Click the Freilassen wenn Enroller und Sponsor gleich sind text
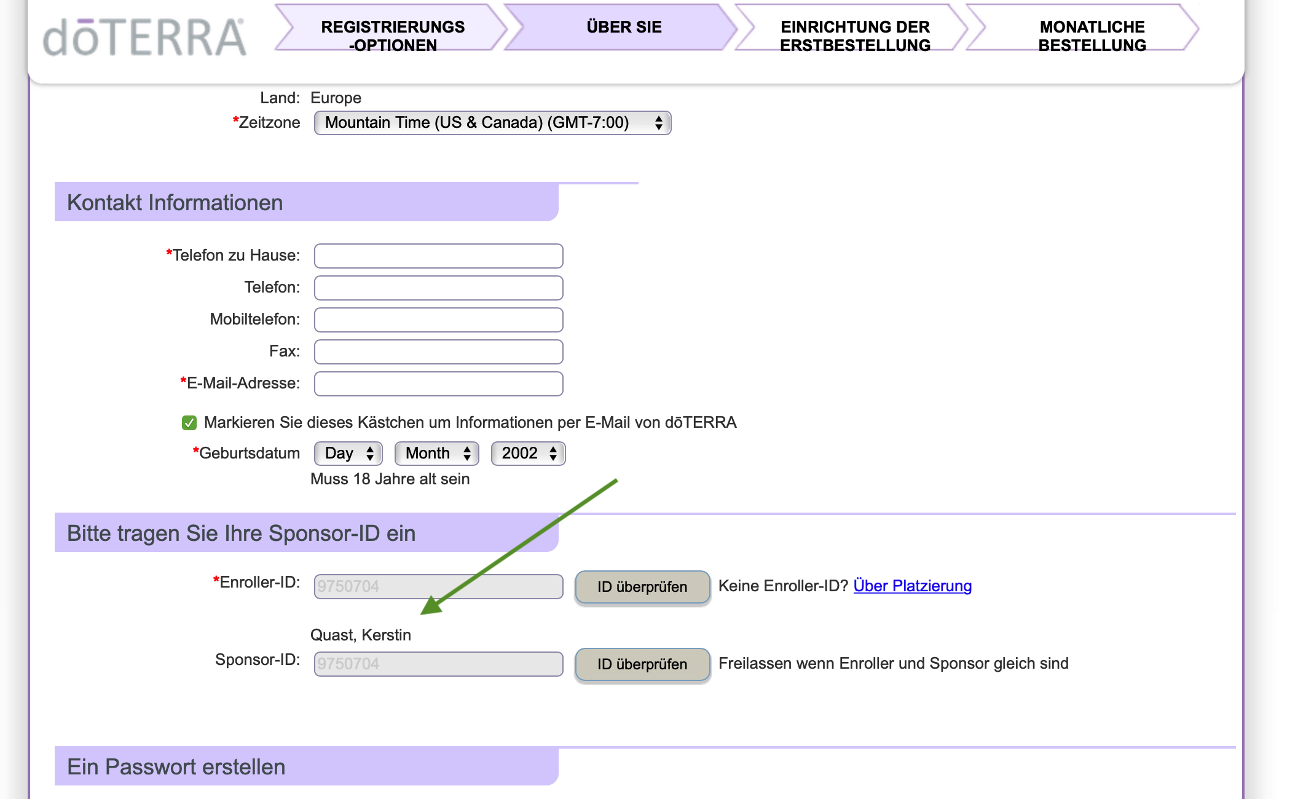The height and width of the screenshot is (799, 1314). (x=894, y=663)
